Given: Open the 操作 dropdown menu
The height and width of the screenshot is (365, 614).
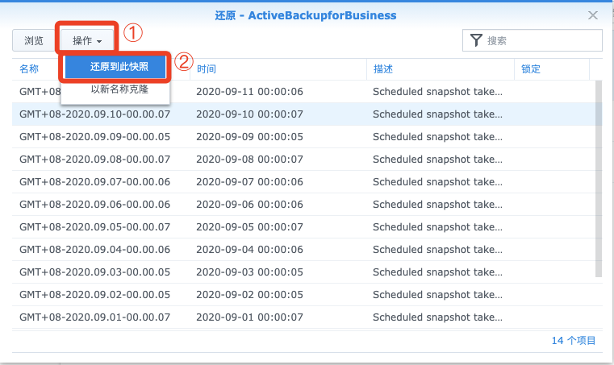Looking at the screenshot, I should coord(87,40).
